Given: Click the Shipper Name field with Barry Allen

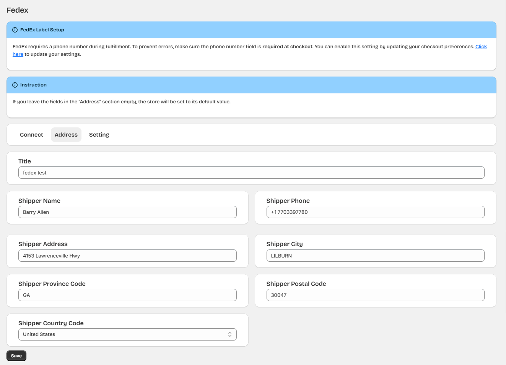Looking at the screenshot, I should [127, 212].
